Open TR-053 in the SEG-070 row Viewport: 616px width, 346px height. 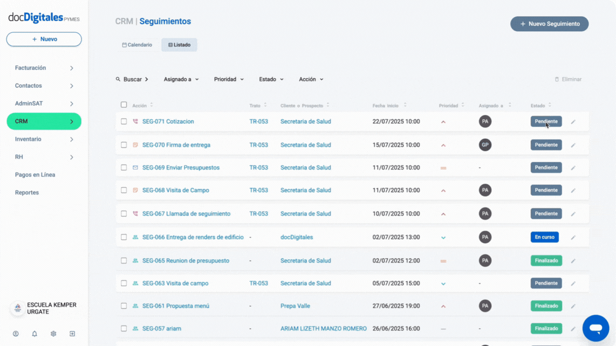[258, 145]
